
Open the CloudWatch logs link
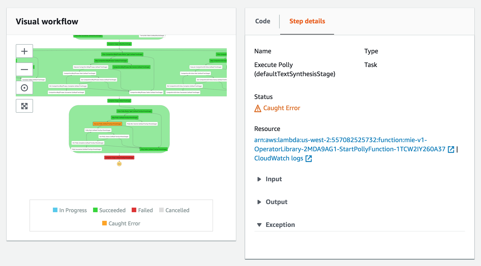pos(279,158)
